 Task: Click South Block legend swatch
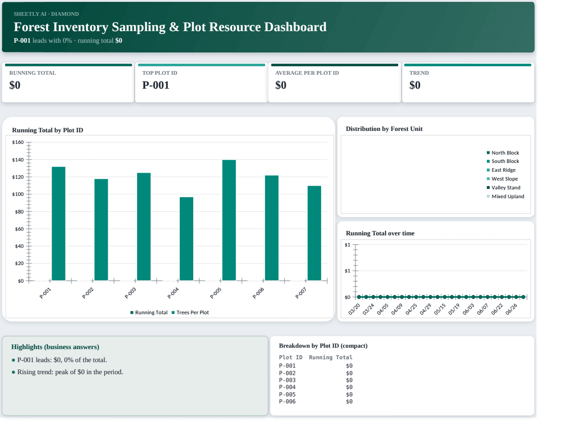click(488, 162)
